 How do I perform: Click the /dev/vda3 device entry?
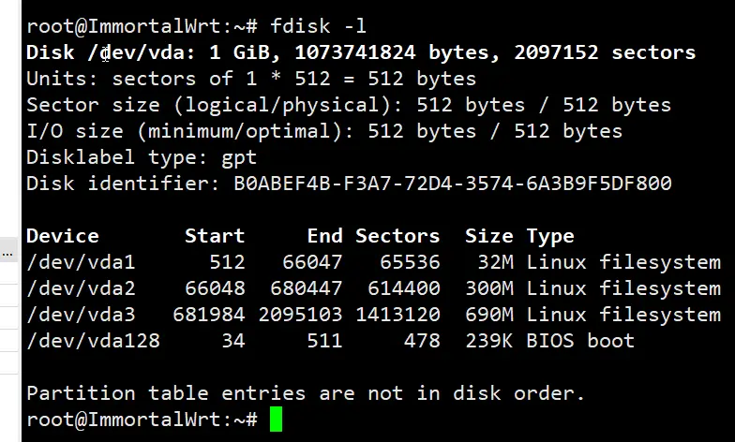81,315
